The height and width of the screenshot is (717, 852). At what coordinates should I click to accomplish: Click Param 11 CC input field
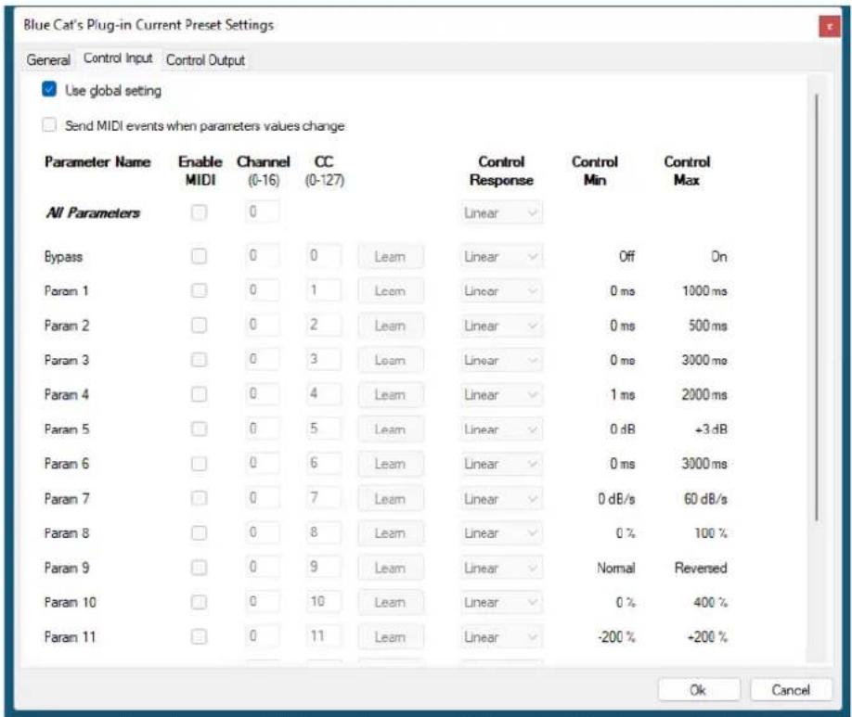point(324,636)
